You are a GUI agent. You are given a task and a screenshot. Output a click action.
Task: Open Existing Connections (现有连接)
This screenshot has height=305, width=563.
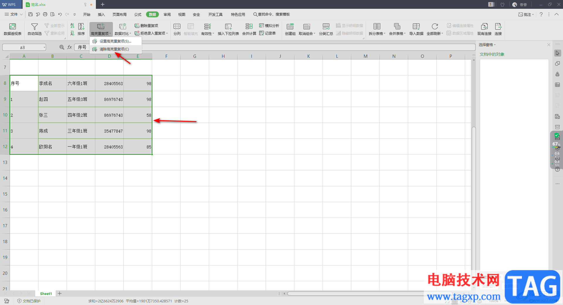(x=484, y=29)
